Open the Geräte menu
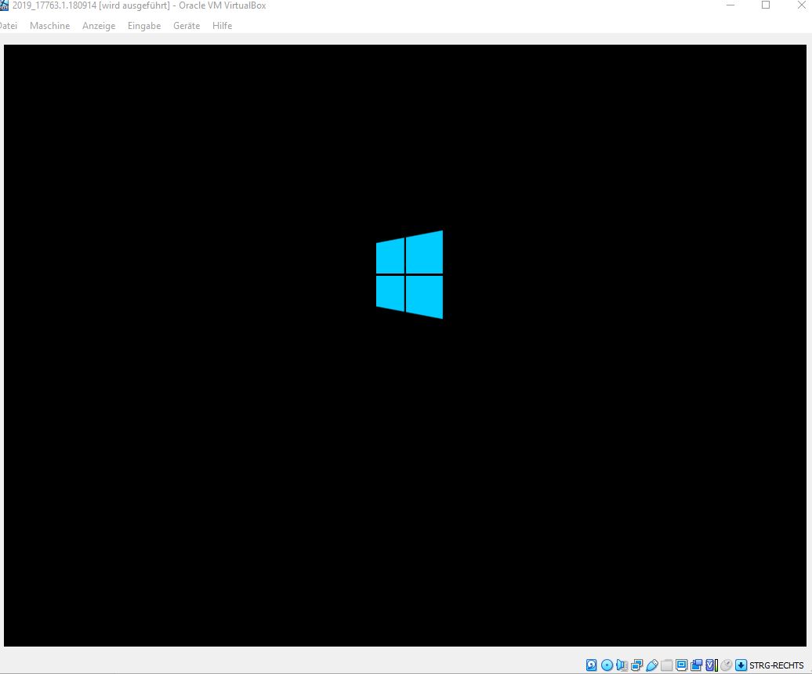Viewport: 812px width, 674px height. [x=187, y=25]
